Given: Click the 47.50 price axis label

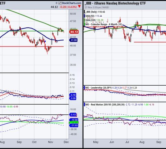Looking at the screenshot, I should pyautogui.click(x=73, y=21).
